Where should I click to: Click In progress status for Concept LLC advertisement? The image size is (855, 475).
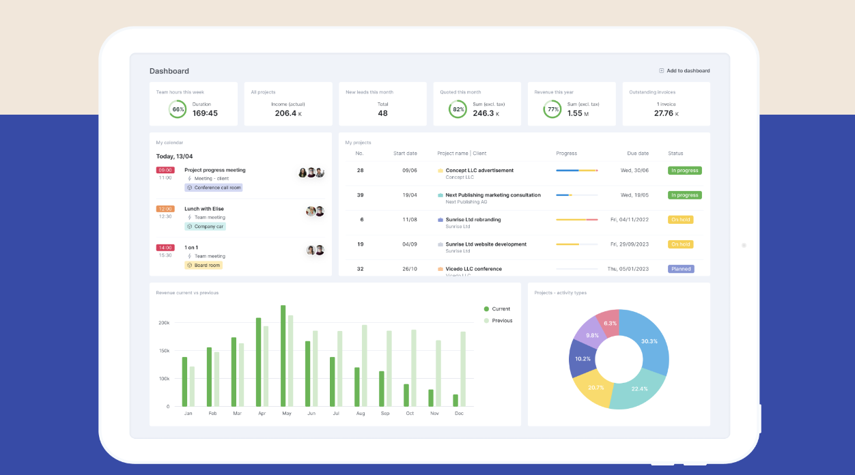click(x=685, y=171)
